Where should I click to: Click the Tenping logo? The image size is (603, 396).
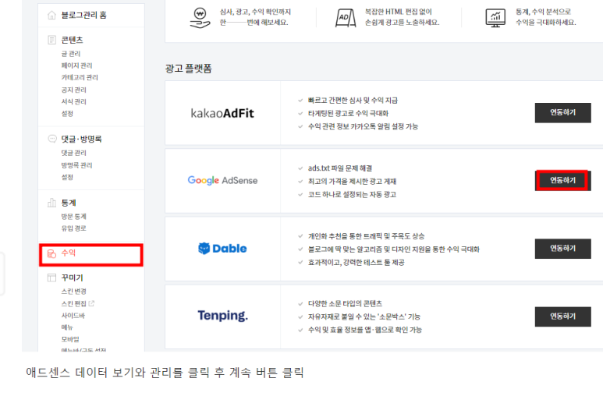tap(222, 316)
